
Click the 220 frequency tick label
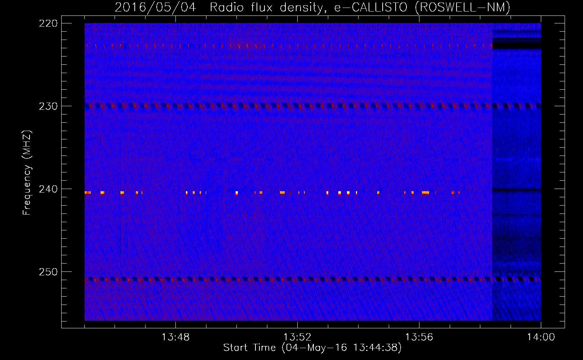pos(48,23)
